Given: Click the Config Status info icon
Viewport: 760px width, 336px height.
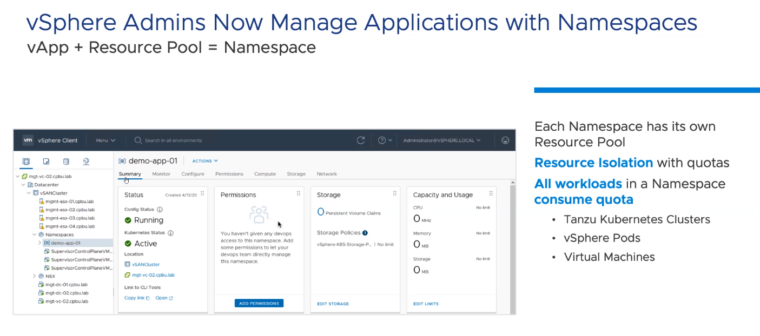Looking at the screenshot, I should point(160,210).
